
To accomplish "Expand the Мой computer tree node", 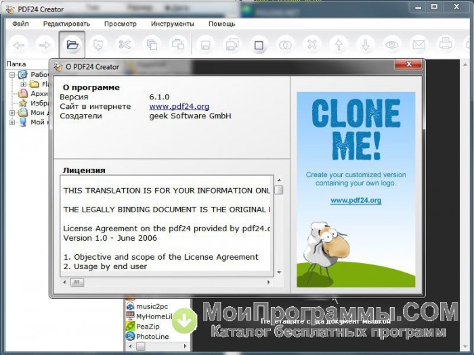I will click(x=12, y=122).
